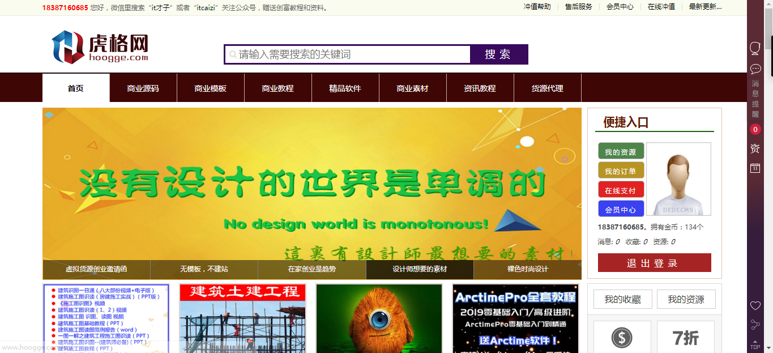Open the 商业素材 menu item

tap(413, 88)
